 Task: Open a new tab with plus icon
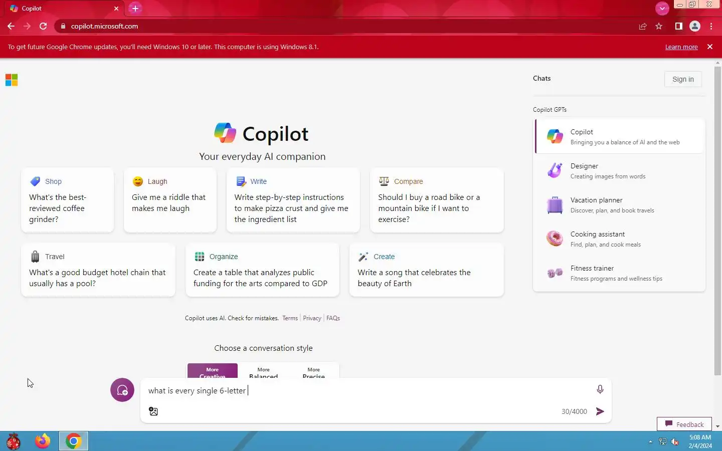(135, 9)
